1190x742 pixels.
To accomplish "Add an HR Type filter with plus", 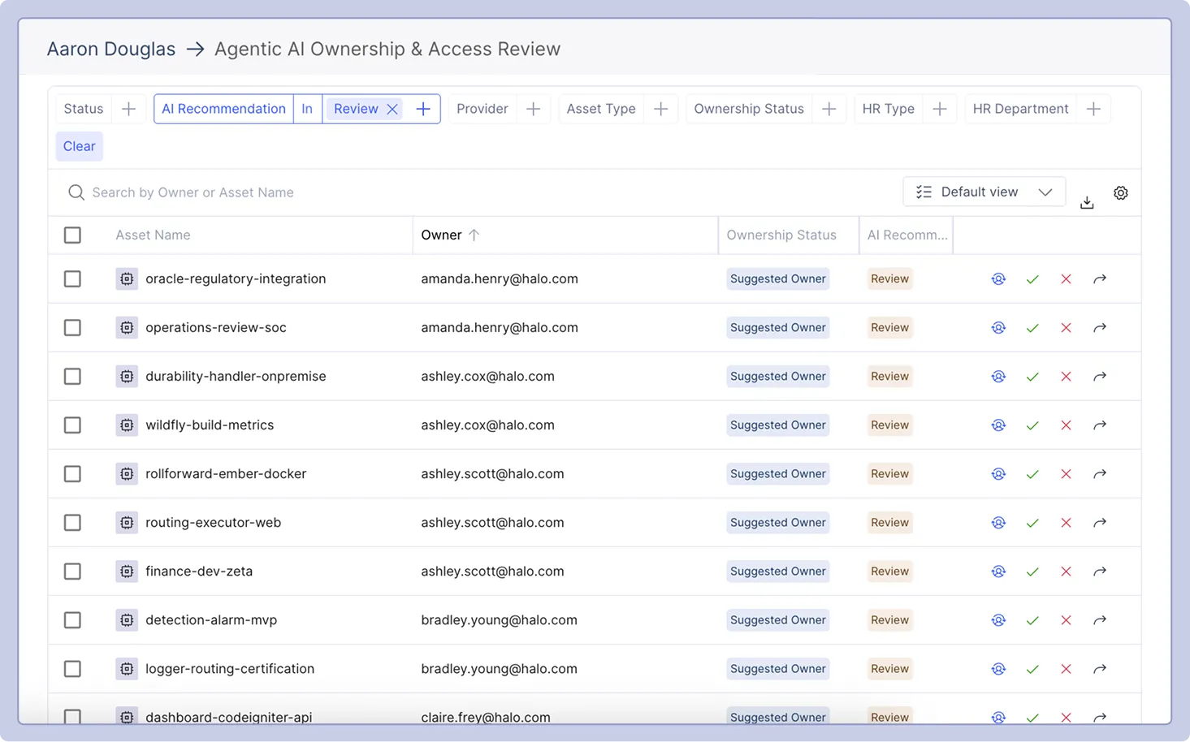I will coord(939,109).
